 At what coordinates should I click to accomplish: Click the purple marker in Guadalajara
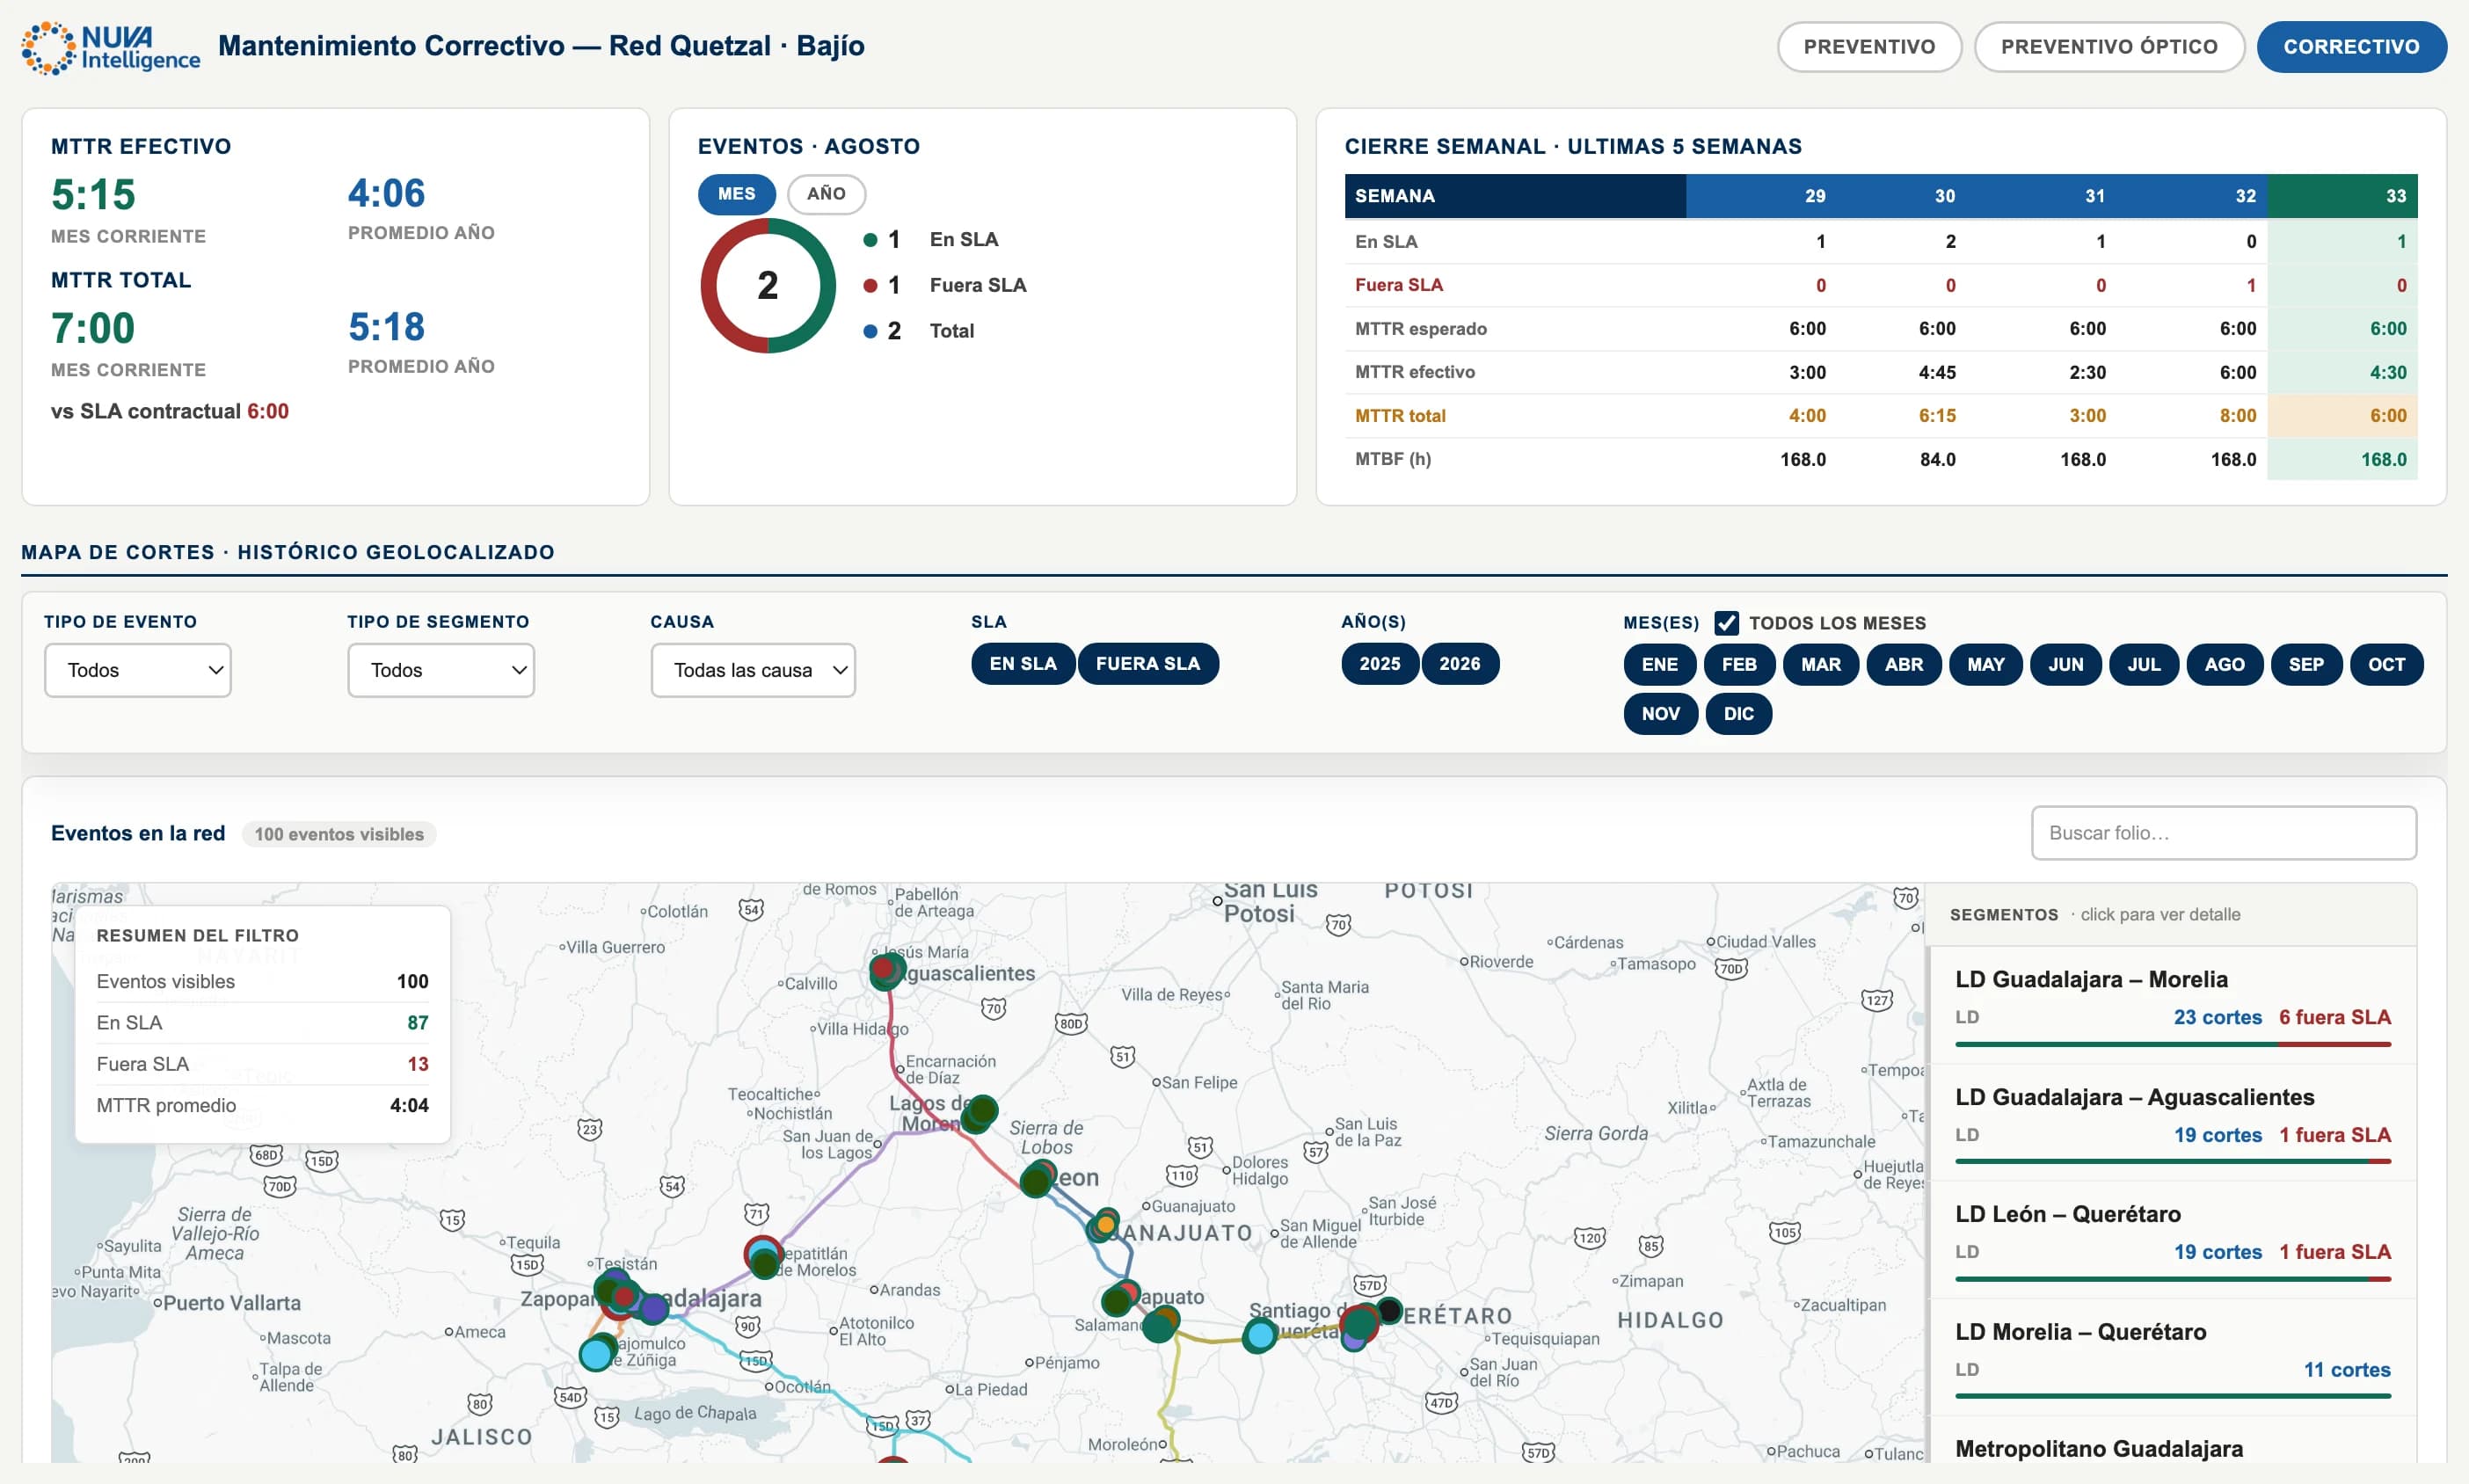tap(654, 1308)
